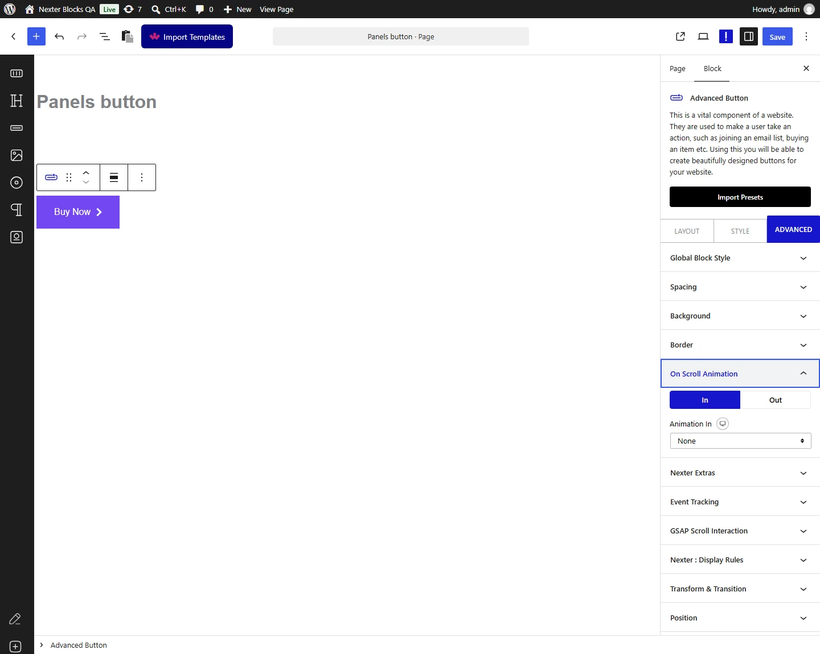Screen dimensions: 820x654
Task: Select the In animation toggle
Action: click(x=705, y=400)
